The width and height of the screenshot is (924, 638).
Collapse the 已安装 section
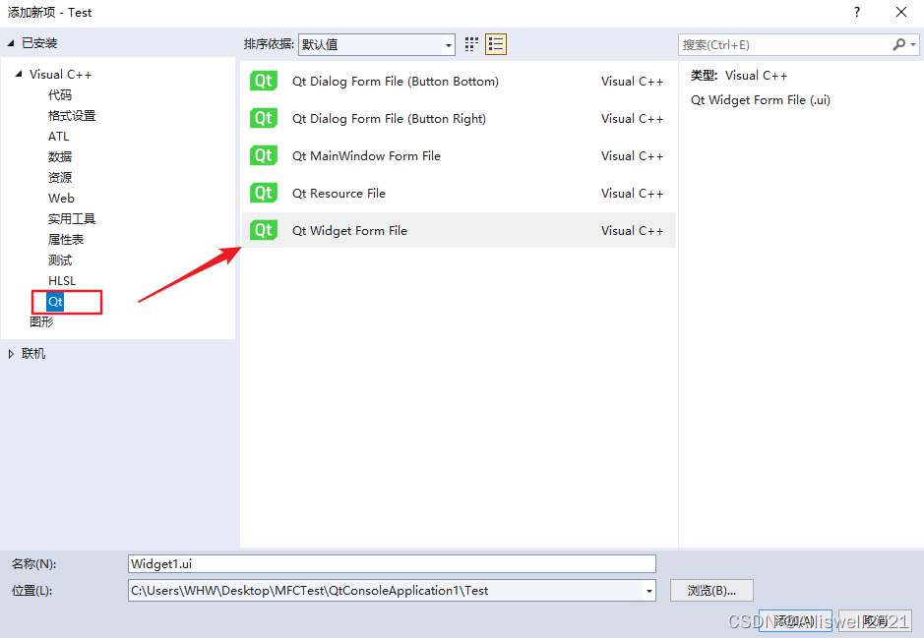click(x=11, y=43)
